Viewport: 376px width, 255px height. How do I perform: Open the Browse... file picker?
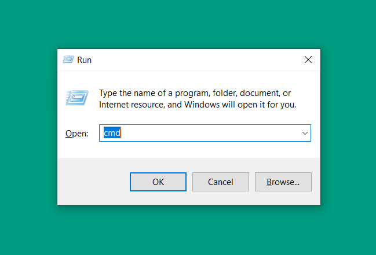[283, 182]
